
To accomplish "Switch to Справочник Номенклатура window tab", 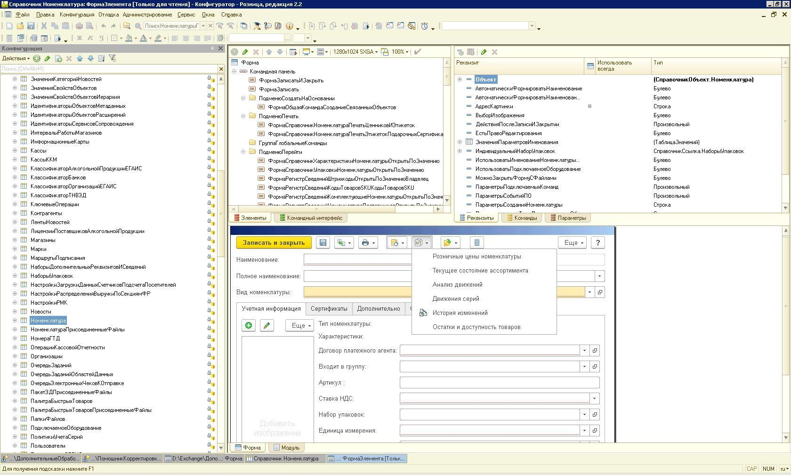I will (x=285, y=459).
